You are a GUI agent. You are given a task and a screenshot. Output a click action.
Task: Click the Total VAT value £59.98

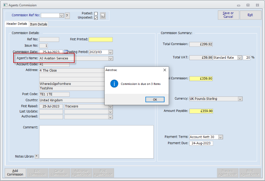pyautogui.click(x=201, y=58)
